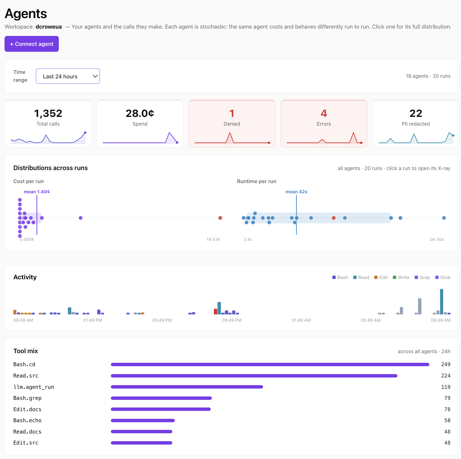Toggle the Edit legend swatch in Activity

tap(376, 277)
